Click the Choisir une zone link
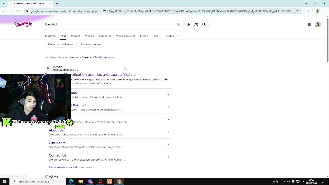 click(x=104, y=57)
